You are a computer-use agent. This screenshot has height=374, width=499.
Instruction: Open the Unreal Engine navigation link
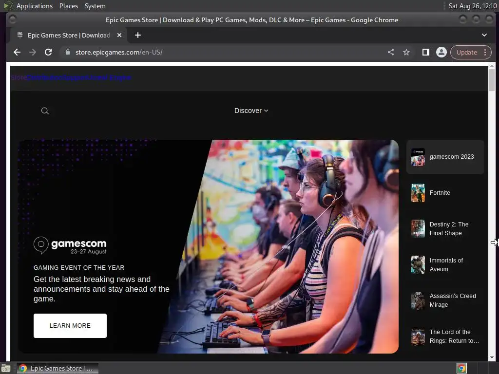(110, 77)
